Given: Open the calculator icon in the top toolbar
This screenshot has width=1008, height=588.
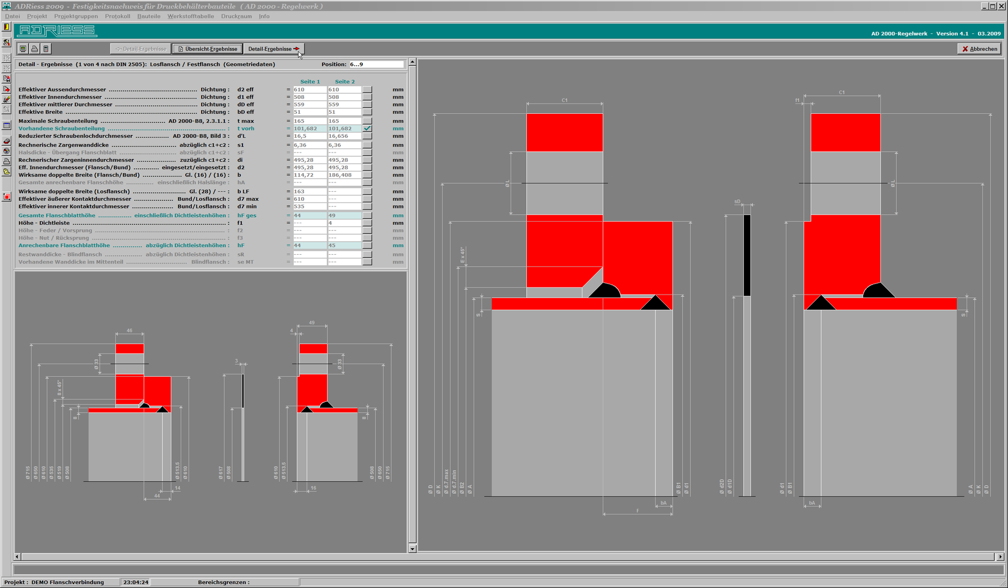Looking at the screenshot, I should (x=46, y=49).
